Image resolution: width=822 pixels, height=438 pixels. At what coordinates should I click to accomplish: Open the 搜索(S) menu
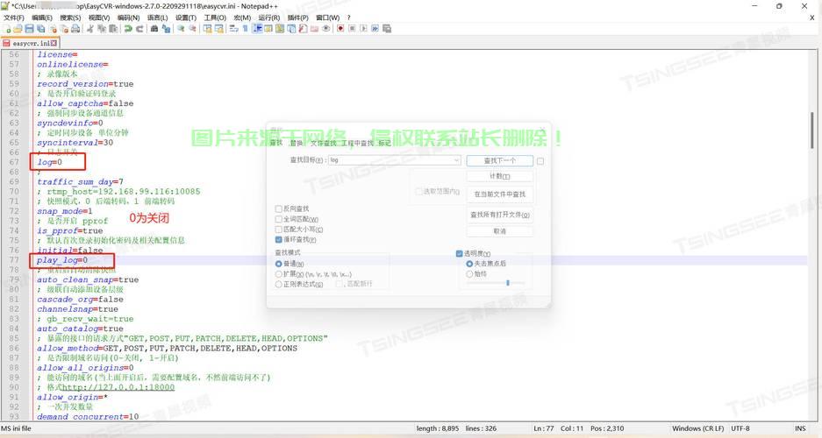pos(70,18)
